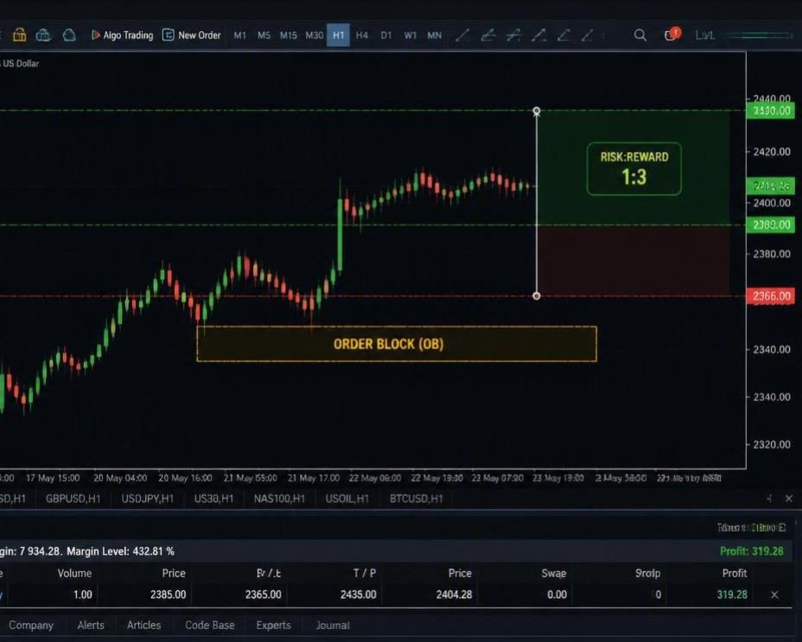Viewport: 802px width, 642px height.
Task: Click the T / P column header
Action: 365,574
